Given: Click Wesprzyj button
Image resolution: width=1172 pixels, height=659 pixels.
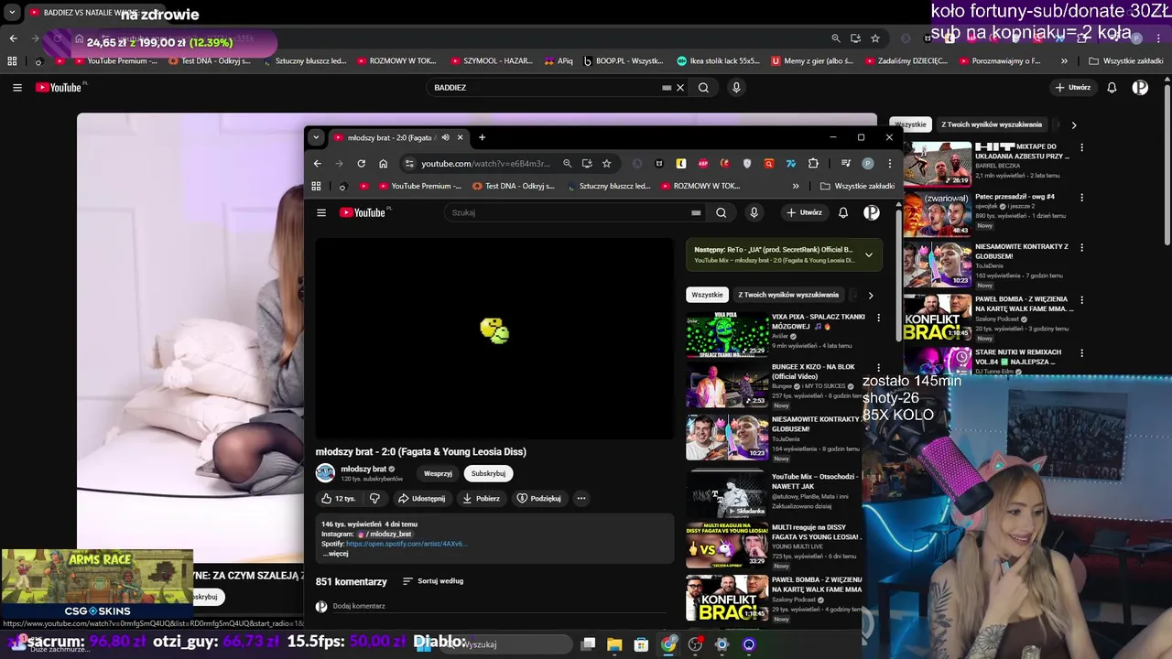Looking at the screenshot, I should (x=438, y=473).
